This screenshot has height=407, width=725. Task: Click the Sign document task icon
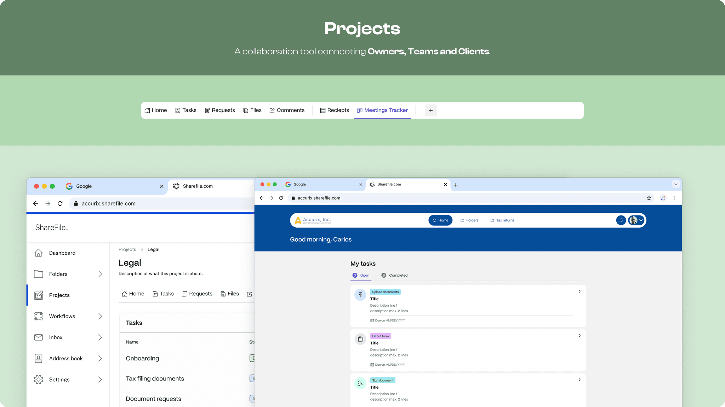point(360,383)
